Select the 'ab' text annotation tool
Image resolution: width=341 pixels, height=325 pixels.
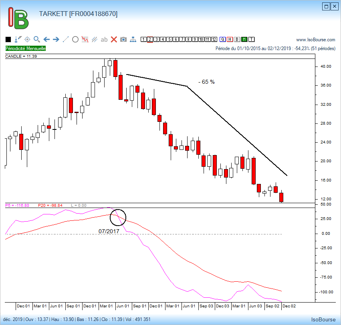point(104,40)
